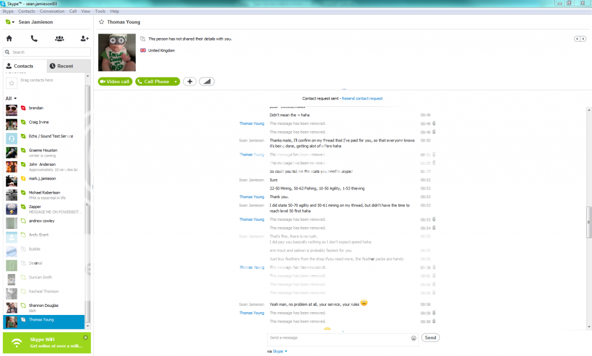
Task: Check call quality info signal-bars button
Action: coord(207,81)
